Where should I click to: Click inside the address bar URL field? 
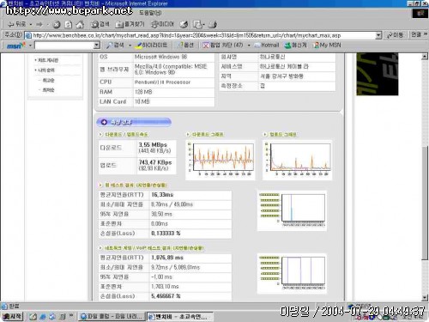(203, 35)
